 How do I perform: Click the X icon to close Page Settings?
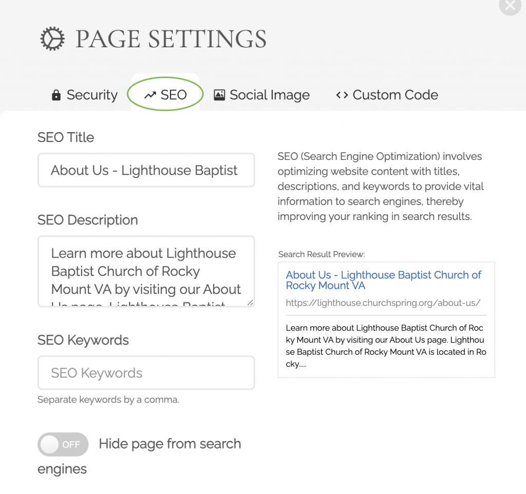click(509, 7)
